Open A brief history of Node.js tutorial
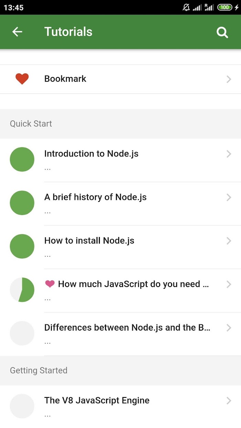 pos(120,204)
